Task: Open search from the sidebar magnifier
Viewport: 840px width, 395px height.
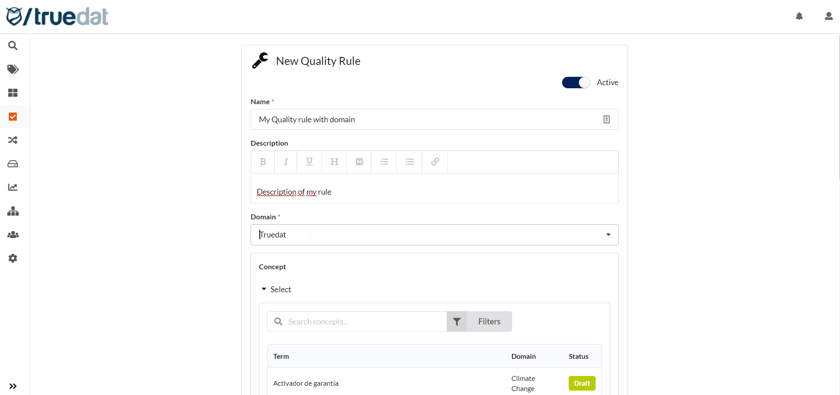Action: point(13,45)
